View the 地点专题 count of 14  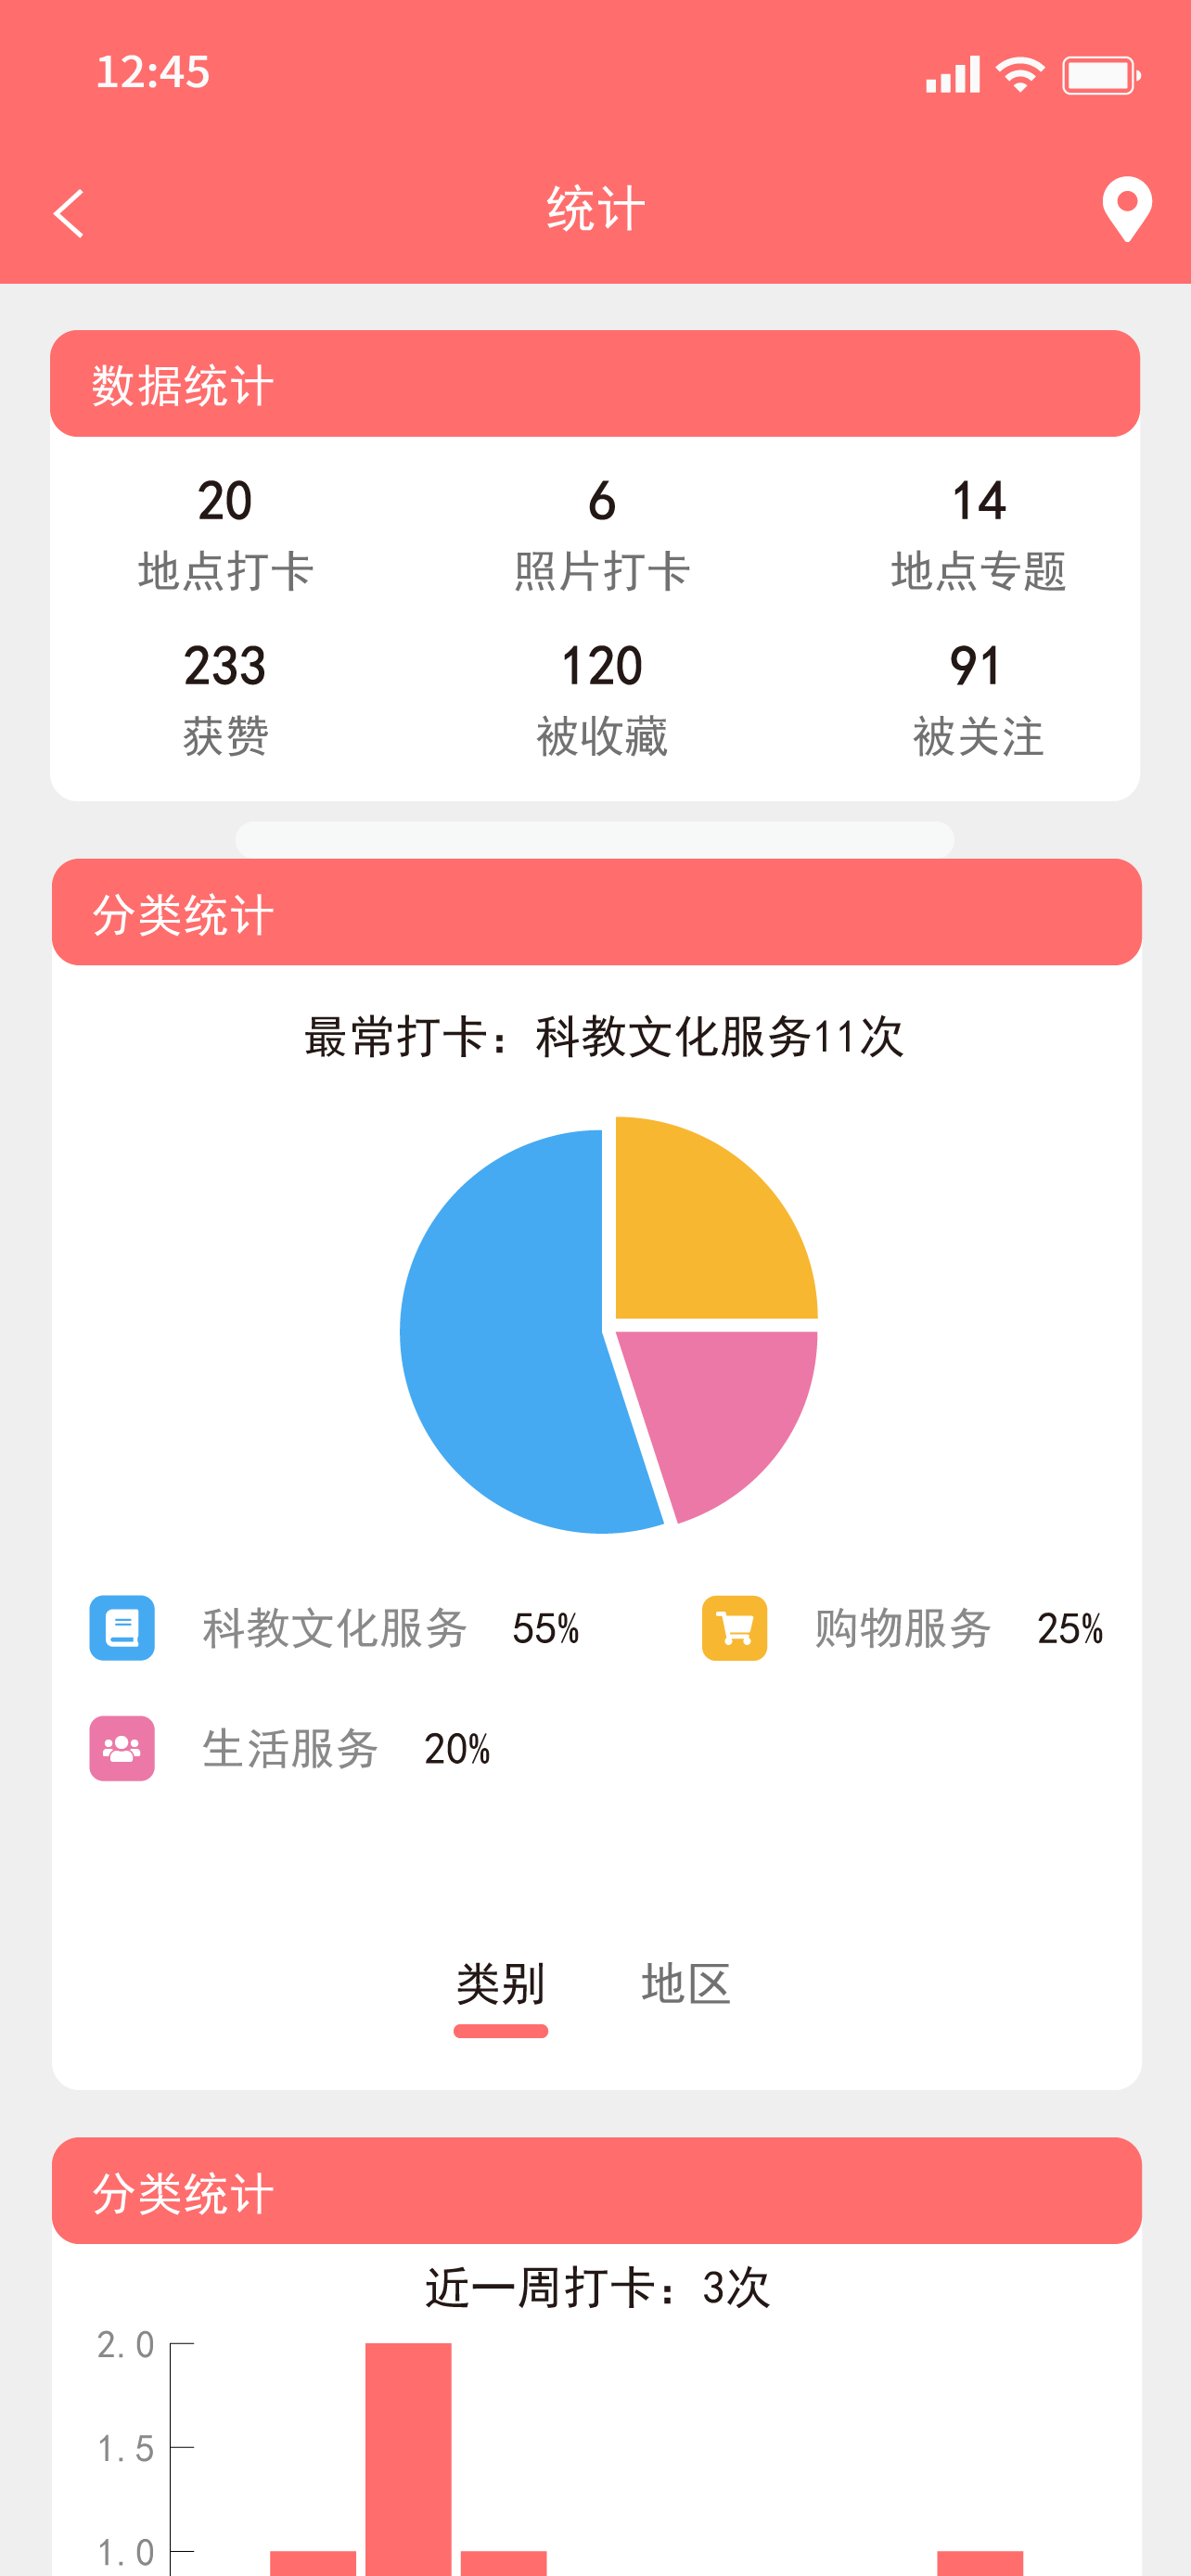click(x=978, y=534)
